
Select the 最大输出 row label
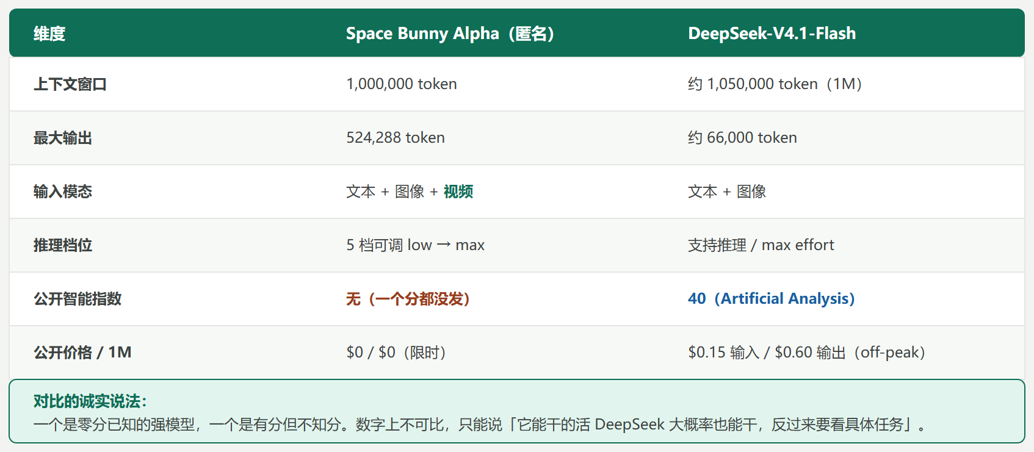63,138
